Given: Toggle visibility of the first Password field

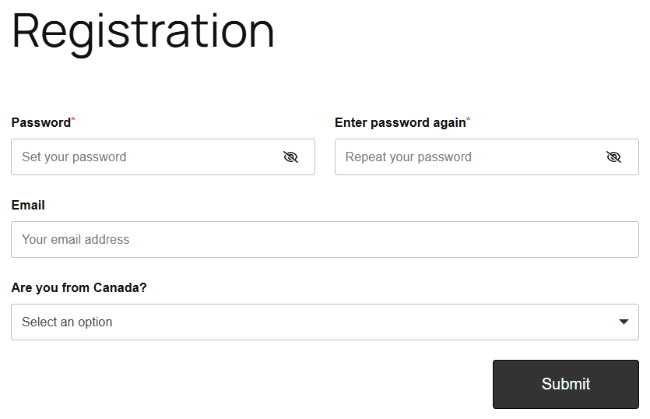Looking at the screenshot, I should click(290, 157).
